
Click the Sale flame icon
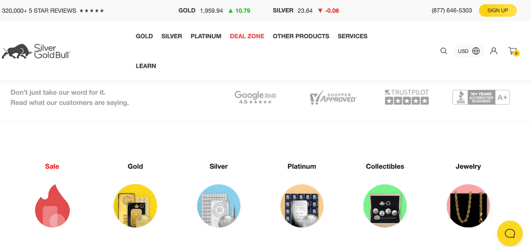(x=52, y=206)
